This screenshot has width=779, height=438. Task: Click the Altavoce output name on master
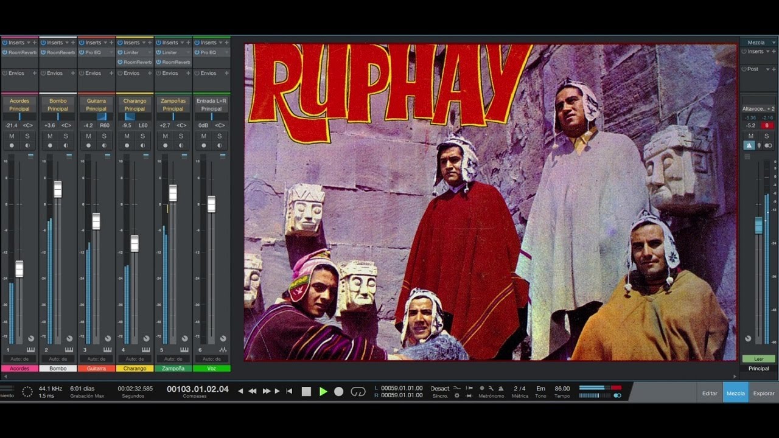coord(758,109)
